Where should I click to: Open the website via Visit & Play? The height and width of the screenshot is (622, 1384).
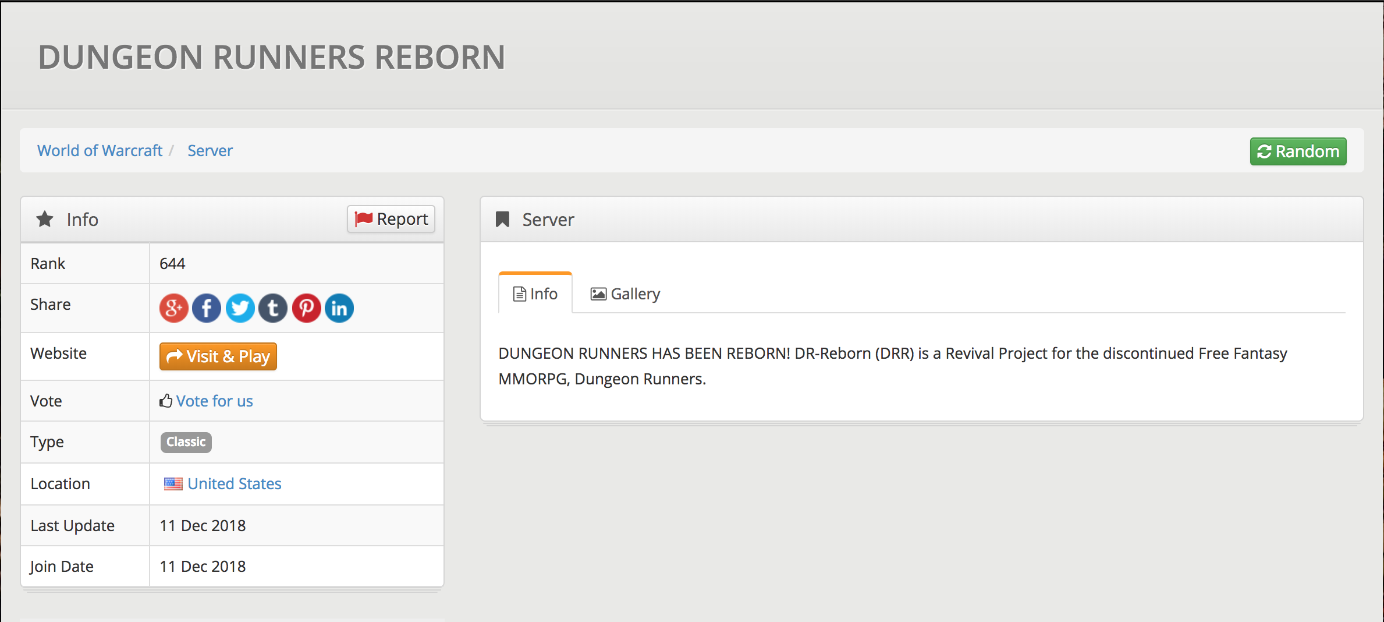[x=218, y=356]
